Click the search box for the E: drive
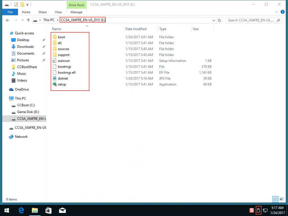Viewport: 288px width, 216px height. (x=251, y=20)
